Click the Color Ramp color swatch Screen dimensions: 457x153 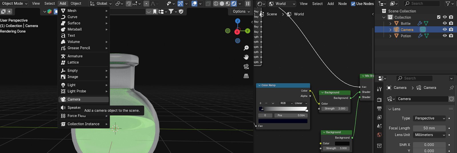point(283,121)
